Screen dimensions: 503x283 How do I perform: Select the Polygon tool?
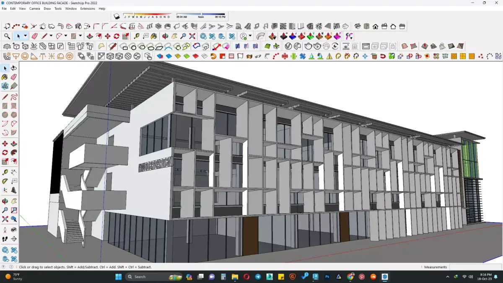click(14, 115)
